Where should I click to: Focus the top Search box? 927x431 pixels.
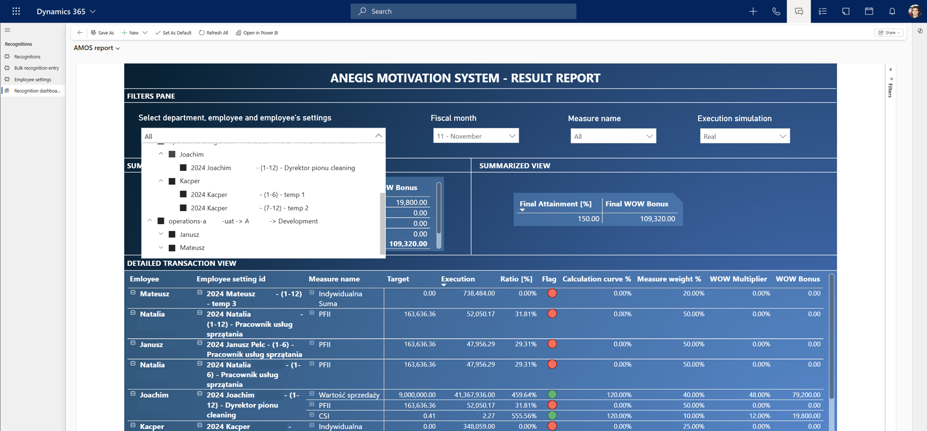[x=463, y=11]
